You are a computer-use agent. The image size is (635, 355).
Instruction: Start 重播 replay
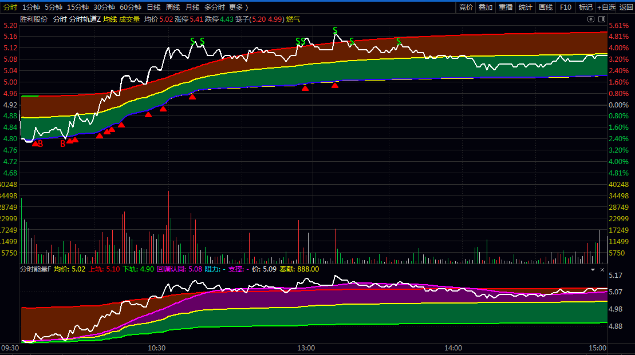point(506,7)
